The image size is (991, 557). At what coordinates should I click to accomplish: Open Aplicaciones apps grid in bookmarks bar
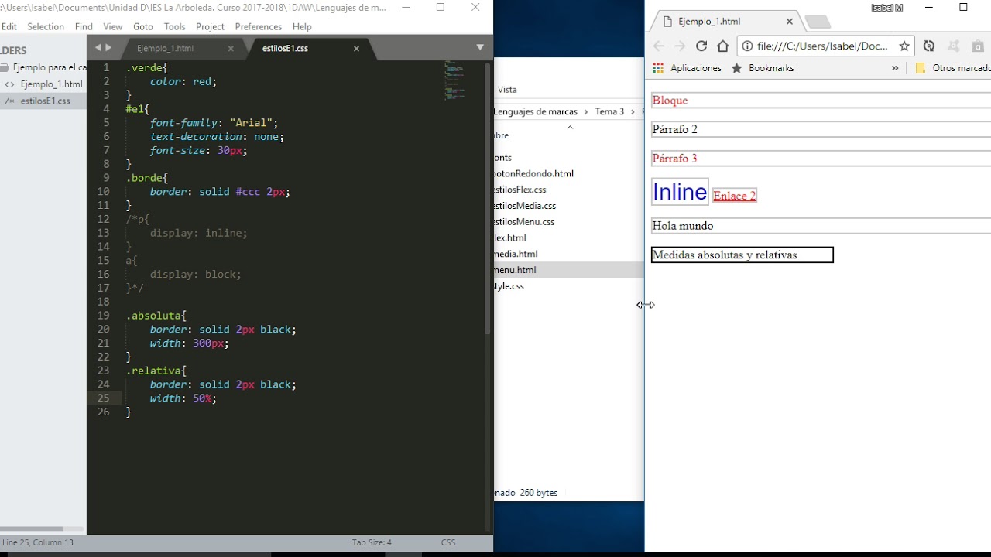coord(687,68)
